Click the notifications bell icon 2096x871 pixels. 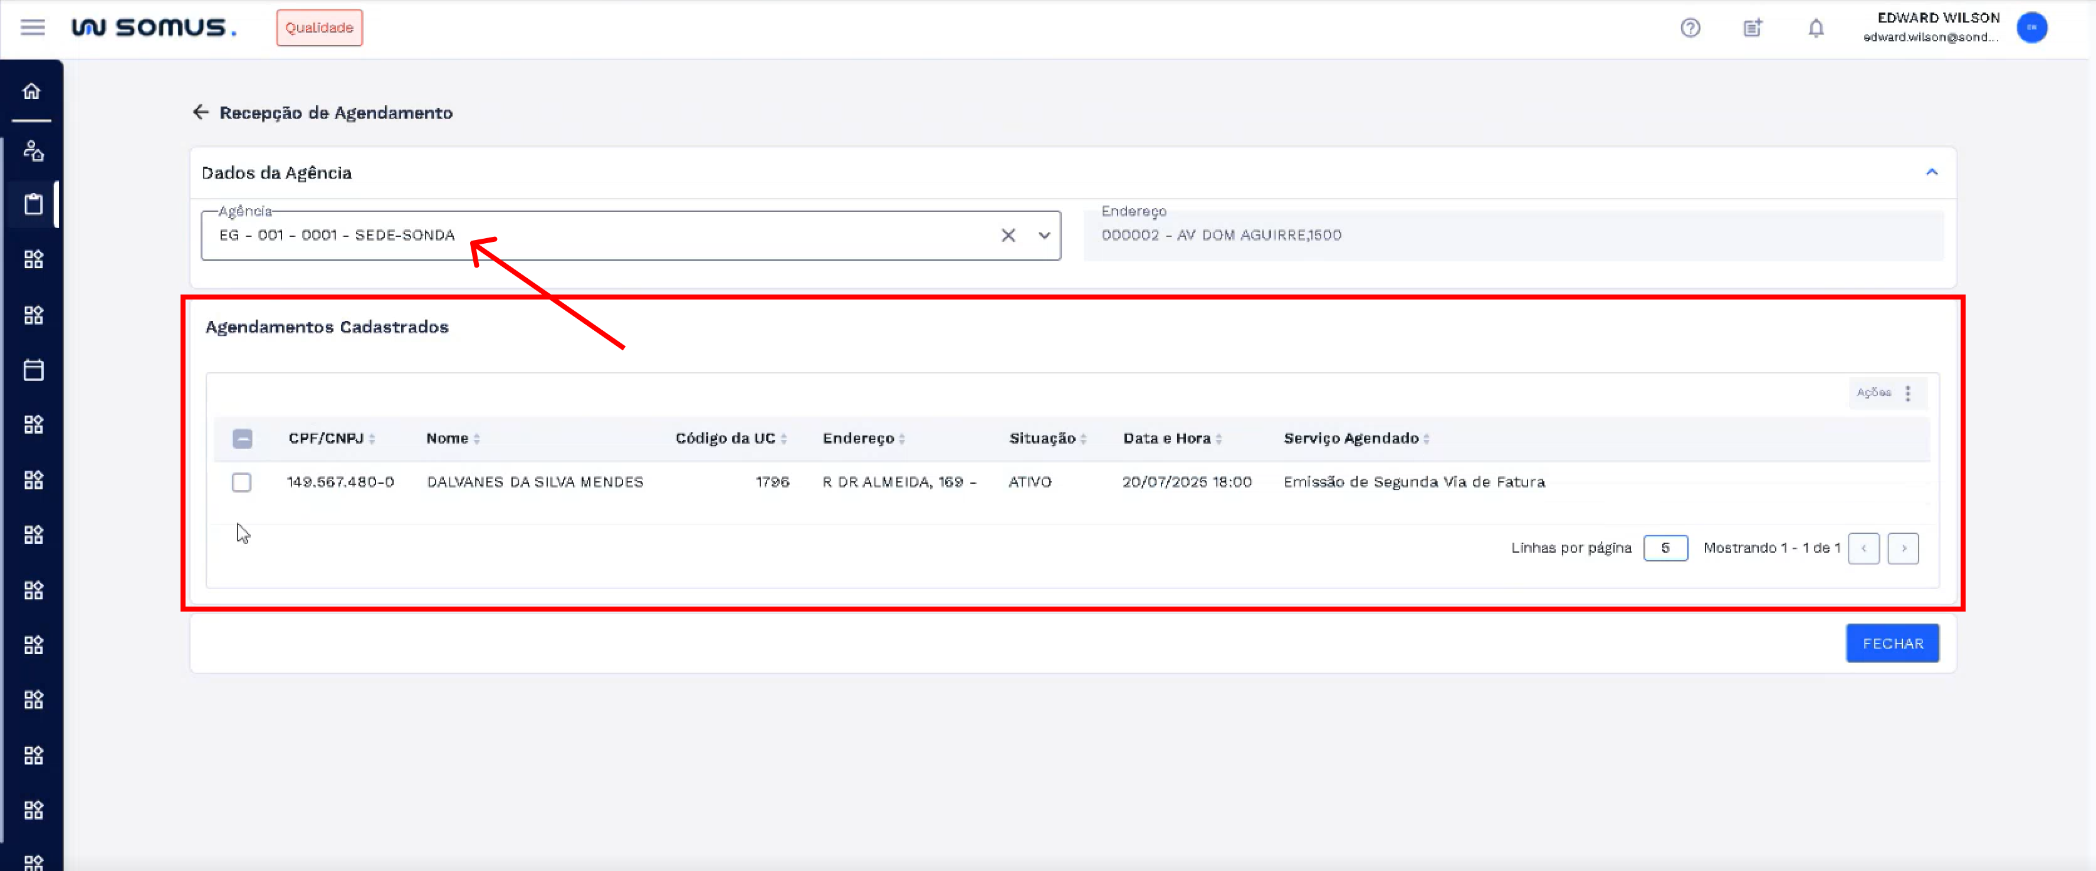point(1815,28)
